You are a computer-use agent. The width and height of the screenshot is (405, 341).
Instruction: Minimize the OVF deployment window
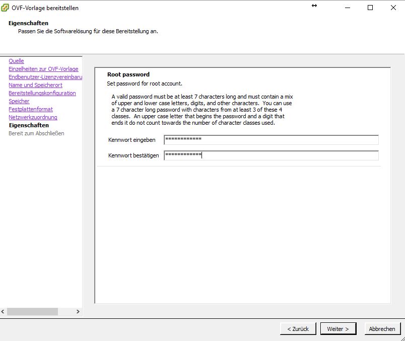point(348,8)
